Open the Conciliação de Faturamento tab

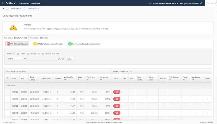click(x=16, y=38)
